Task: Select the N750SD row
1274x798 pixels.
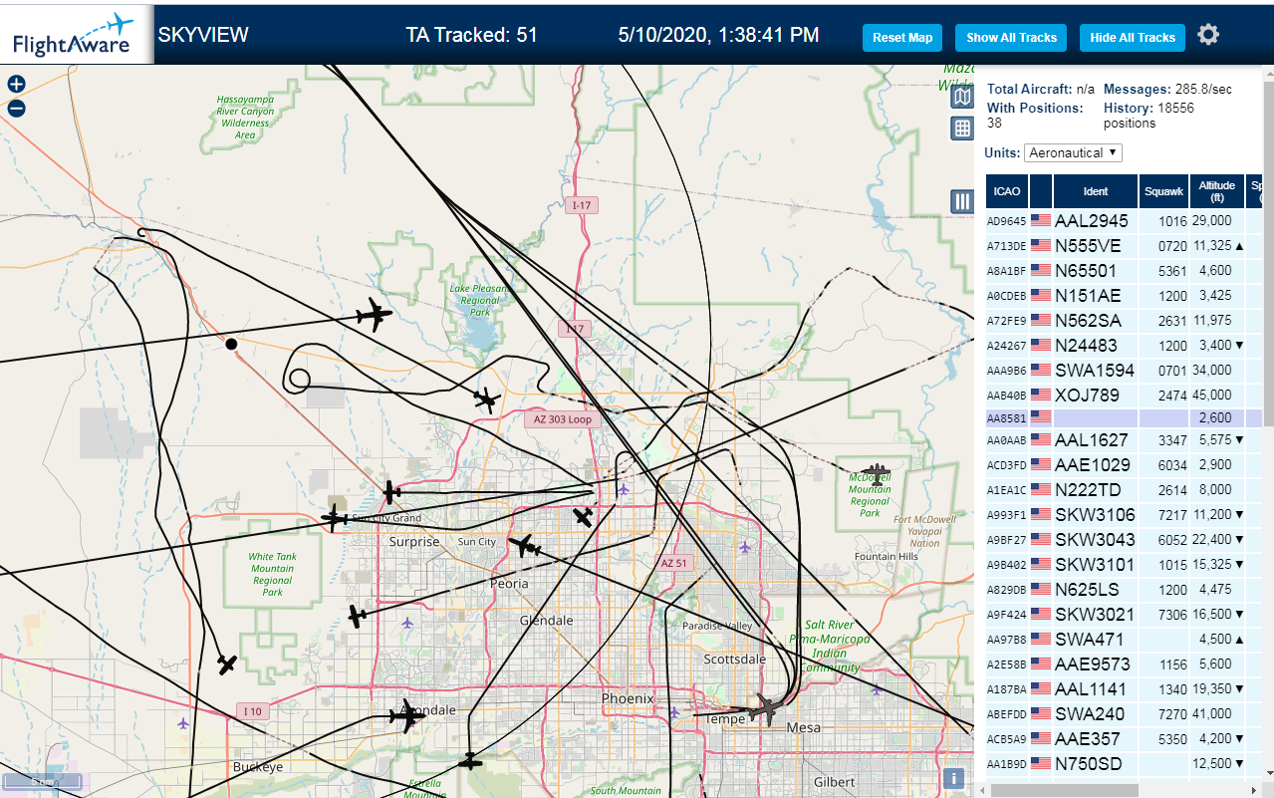Action: pos(1124,763)
